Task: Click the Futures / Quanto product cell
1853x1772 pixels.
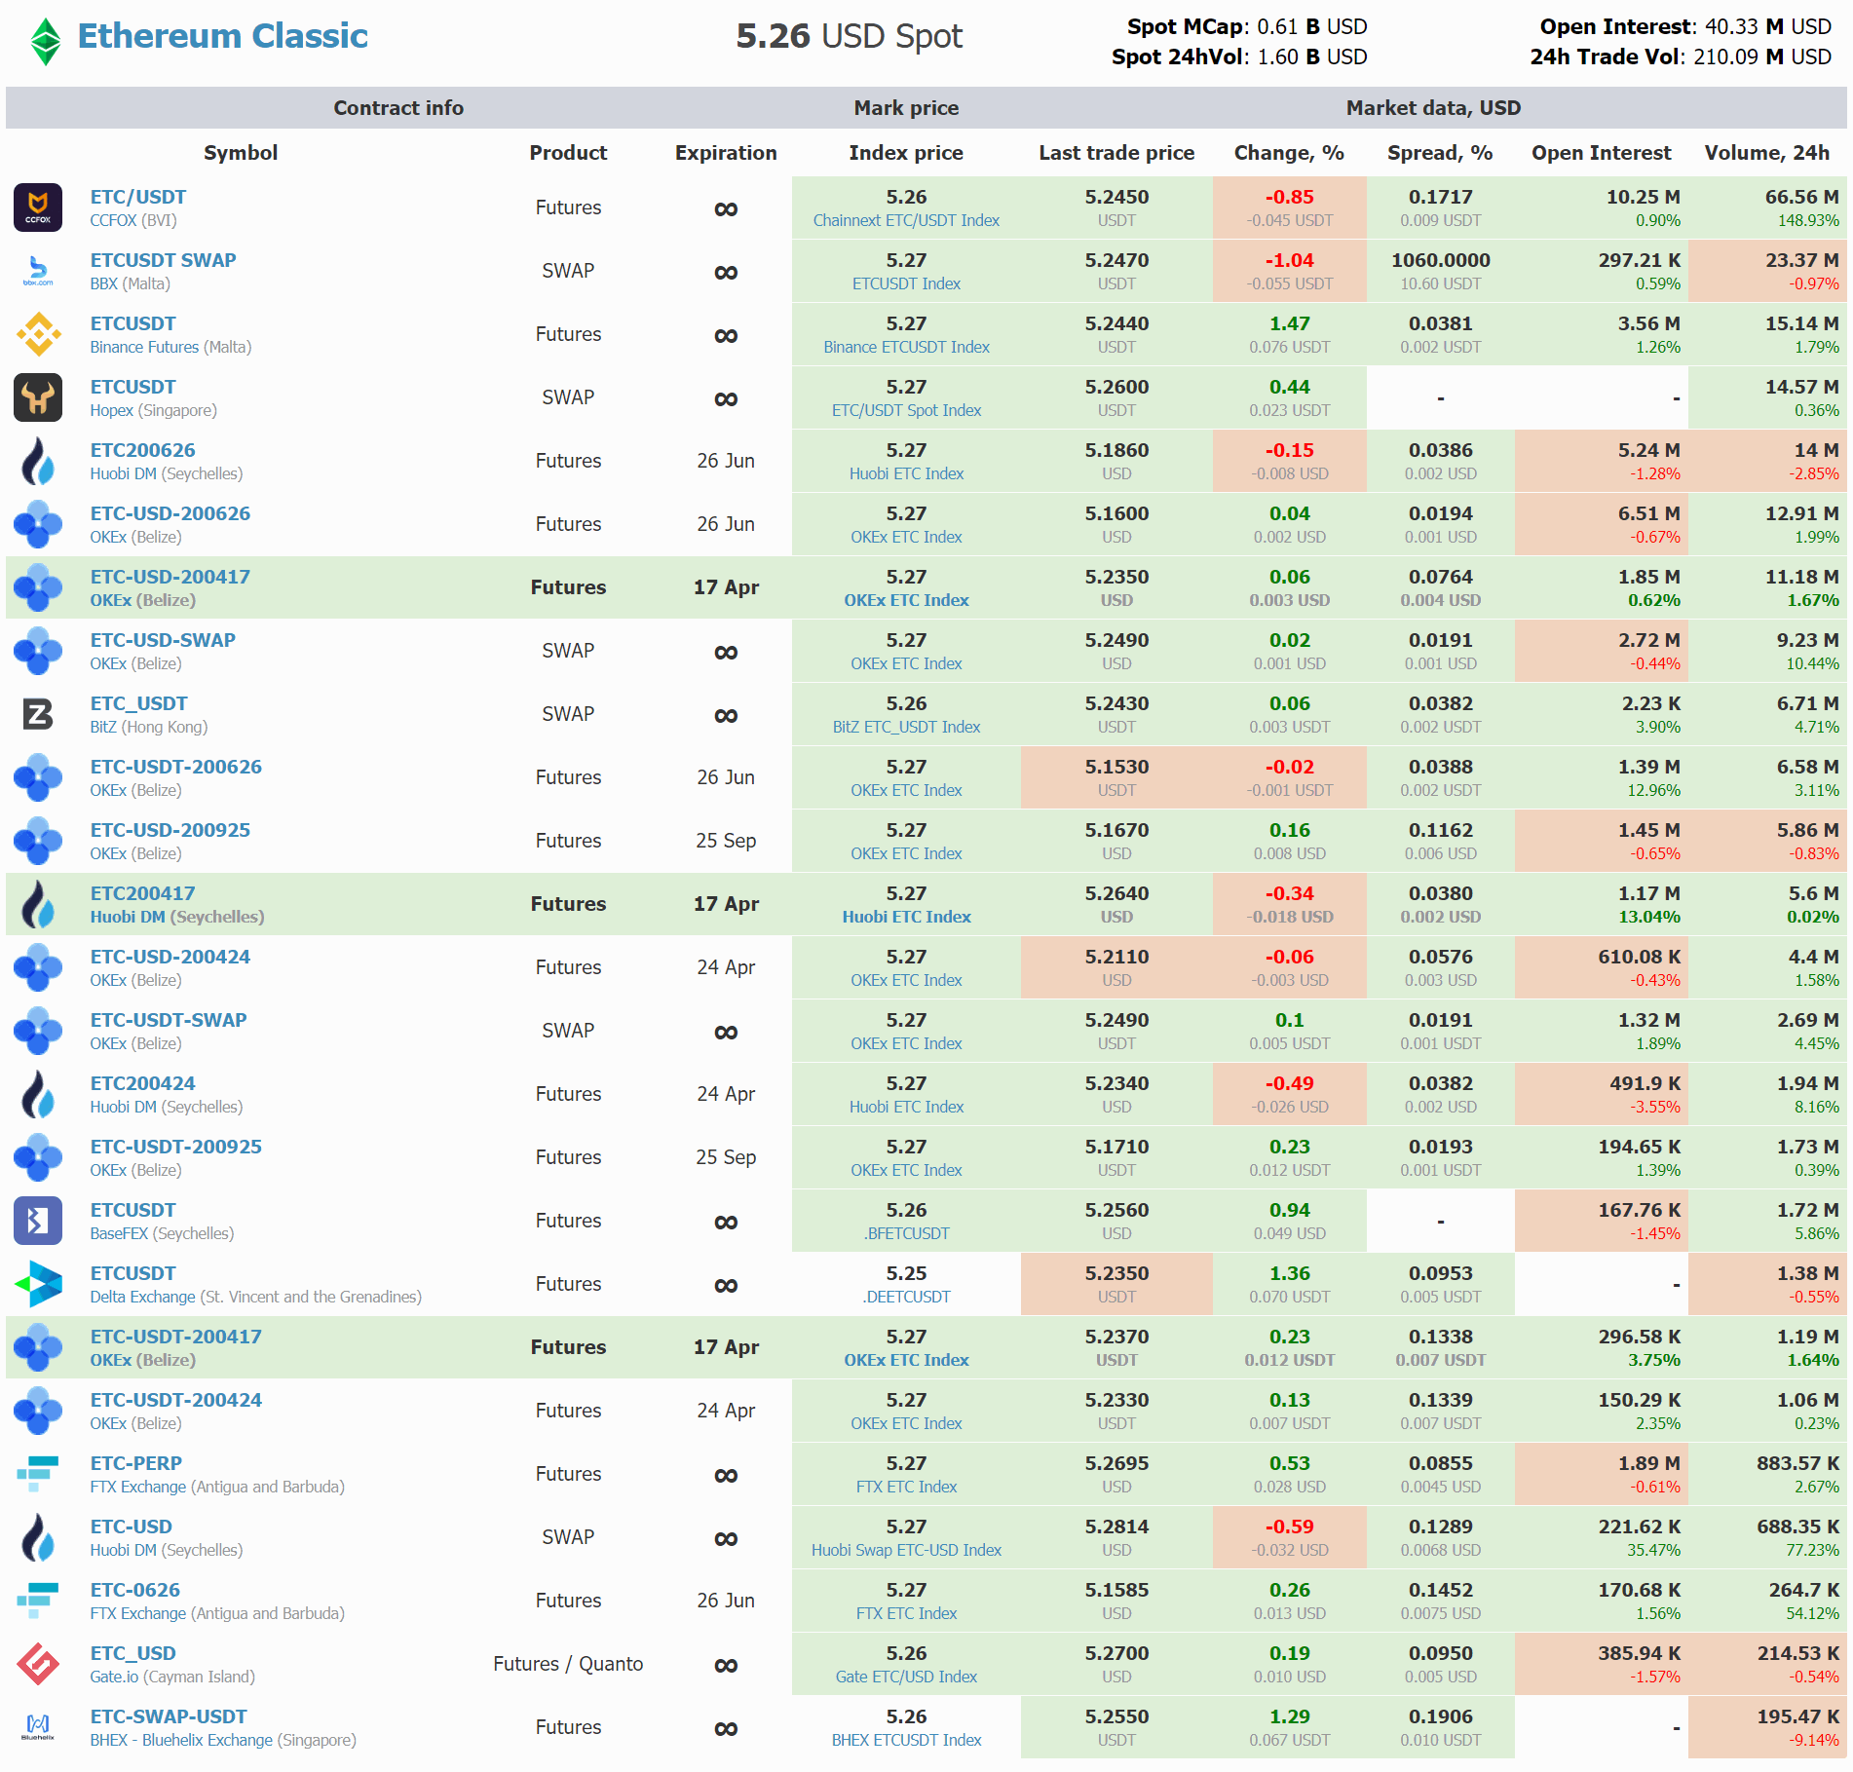Action: point(568,1664)
